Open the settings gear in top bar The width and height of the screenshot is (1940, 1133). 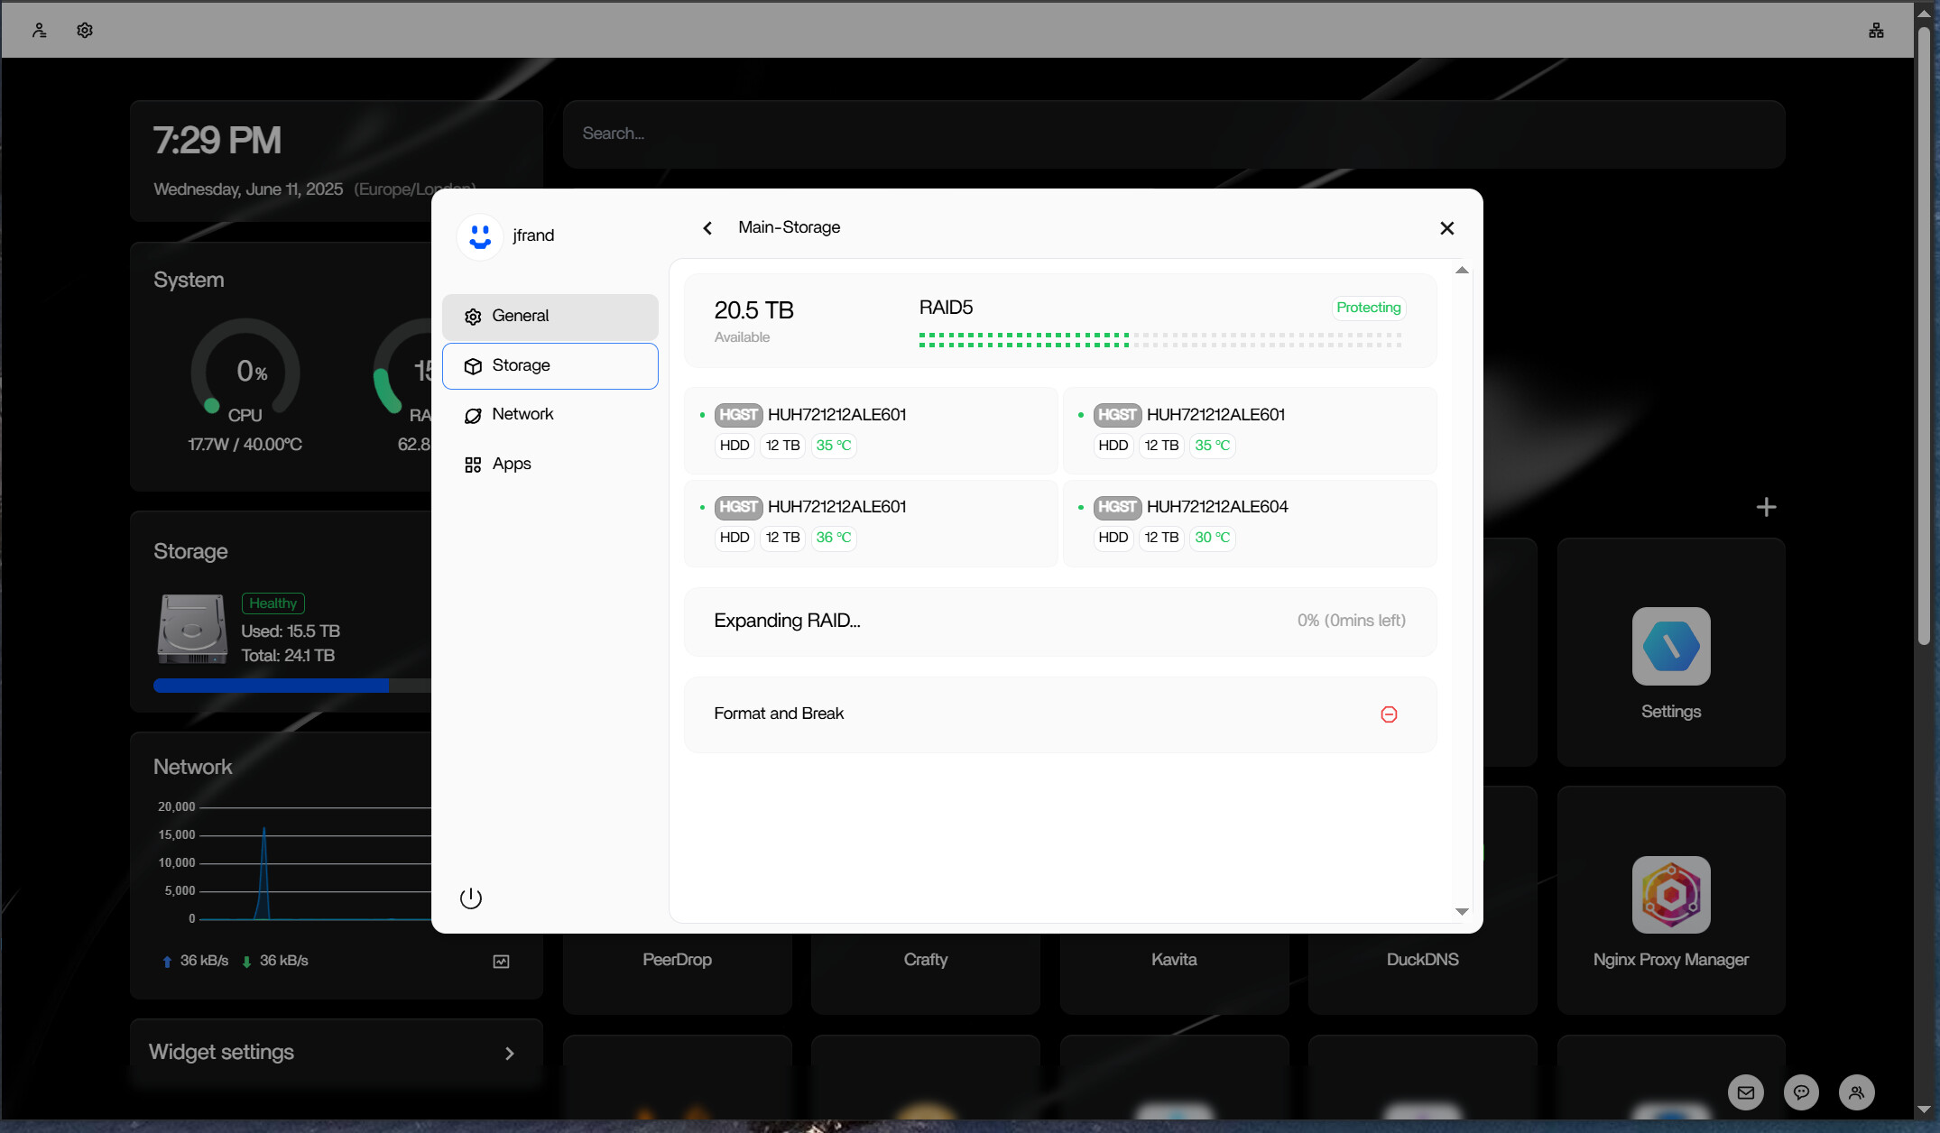(85, 30)
